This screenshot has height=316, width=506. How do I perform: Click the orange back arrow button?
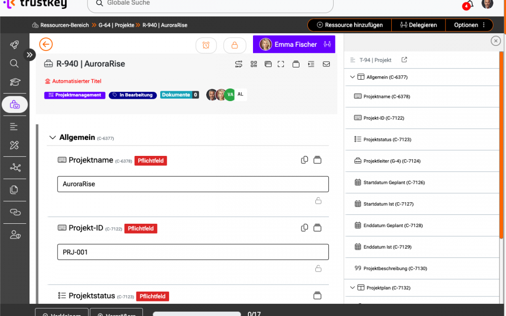pyautogui.click(x=46, y=44)
